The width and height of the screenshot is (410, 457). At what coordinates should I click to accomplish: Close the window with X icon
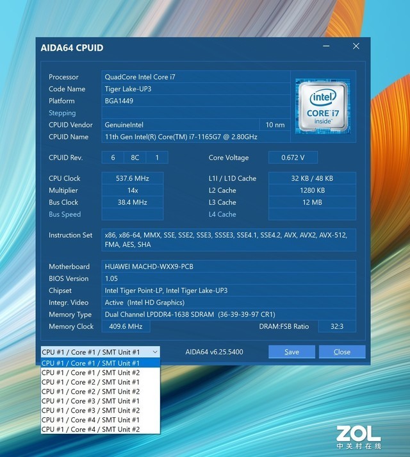tap(356, 46)
